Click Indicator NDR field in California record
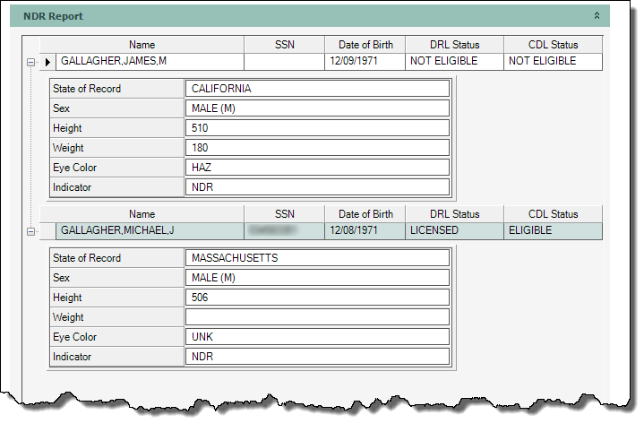This screenshot has width=644, height=432. pyautogui.click(x=317, y=187)
